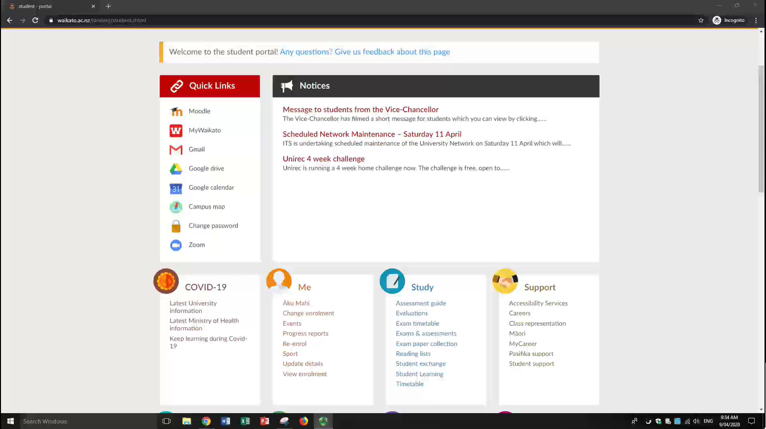
Task: Open Exams & assessments link
Action: tap(426, 333)
